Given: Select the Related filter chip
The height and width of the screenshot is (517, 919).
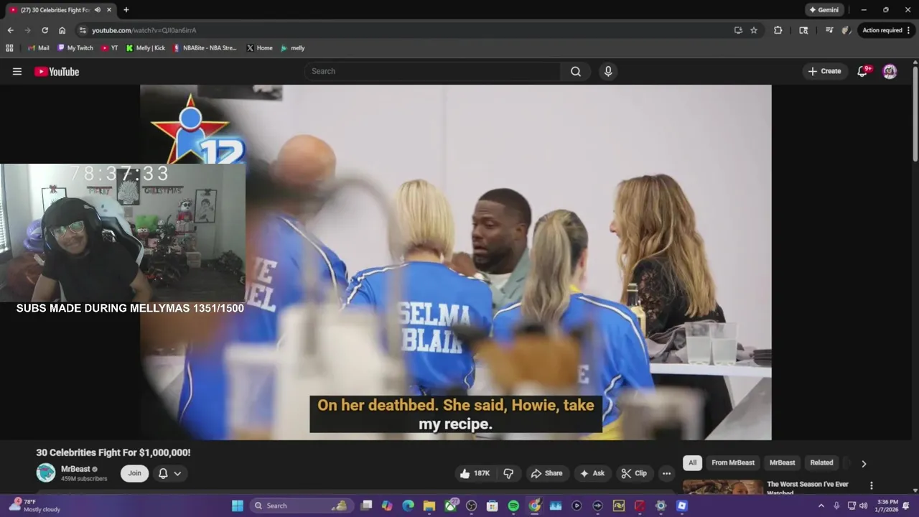Looking at the screenshot, I should pyautogui.click(x=821, y=462).
